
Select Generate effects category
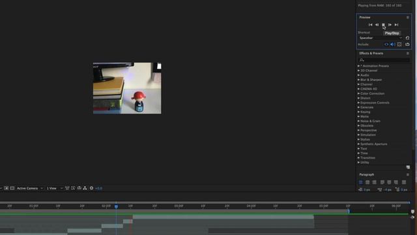[367, 107]
